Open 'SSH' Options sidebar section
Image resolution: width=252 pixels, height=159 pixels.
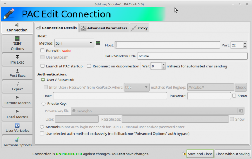(x=17, y=43)
